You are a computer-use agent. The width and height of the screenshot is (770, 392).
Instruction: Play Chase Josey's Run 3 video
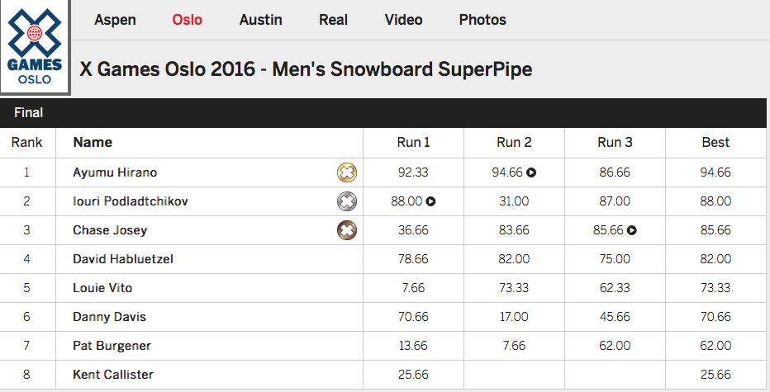click(x=632, y=230)
